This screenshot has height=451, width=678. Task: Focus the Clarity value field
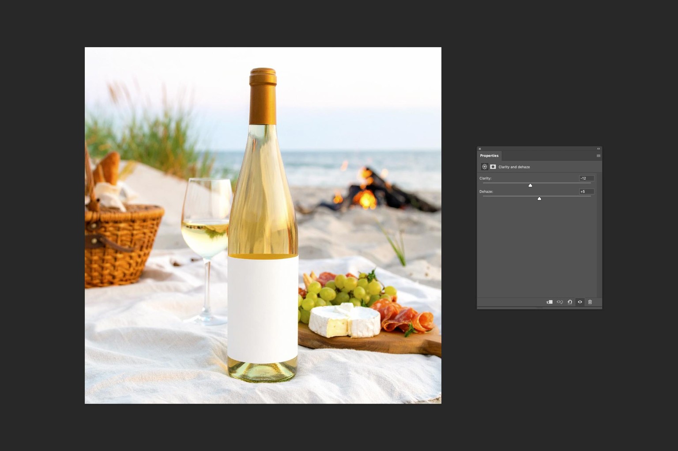[x=587, y=178]
